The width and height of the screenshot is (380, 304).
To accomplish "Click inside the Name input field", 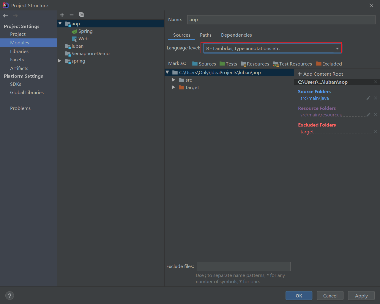I will 281,19.
